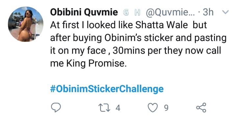Open the tweet by clicking "At first I looked"

click(x=83, y=25)
